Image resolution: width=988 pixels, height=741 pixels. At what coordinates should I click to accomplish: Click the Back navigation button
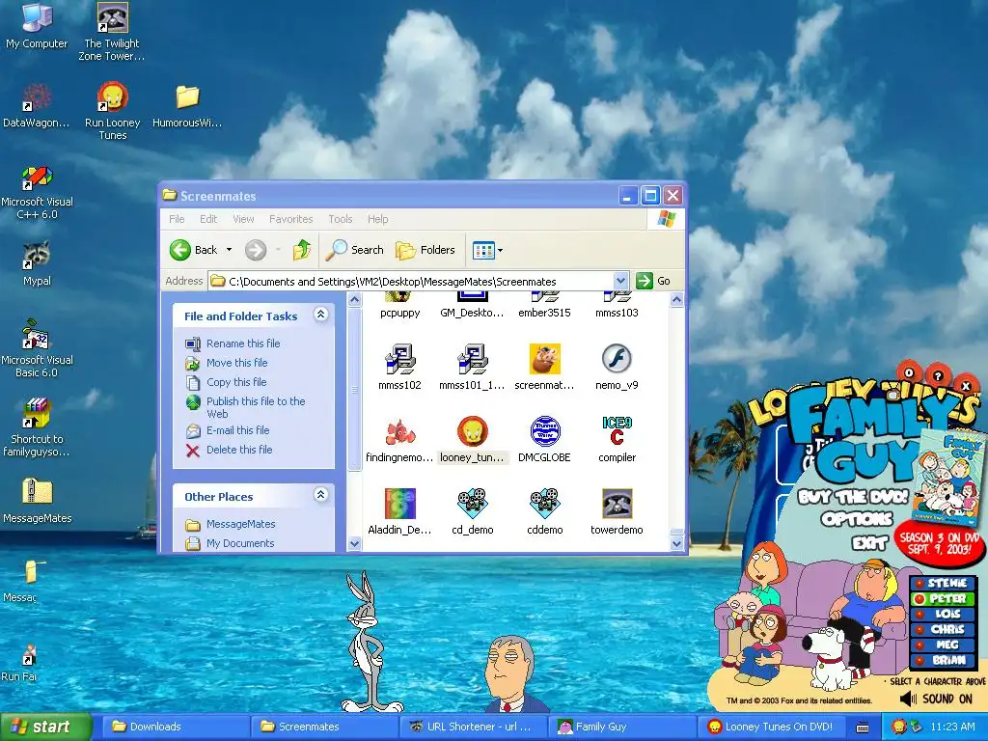[x=193, y=250]
